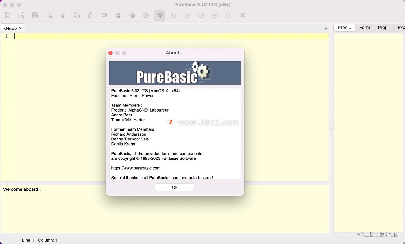Click Ok in the About dialog
The image size is (405, 244).
pos(175,187)
